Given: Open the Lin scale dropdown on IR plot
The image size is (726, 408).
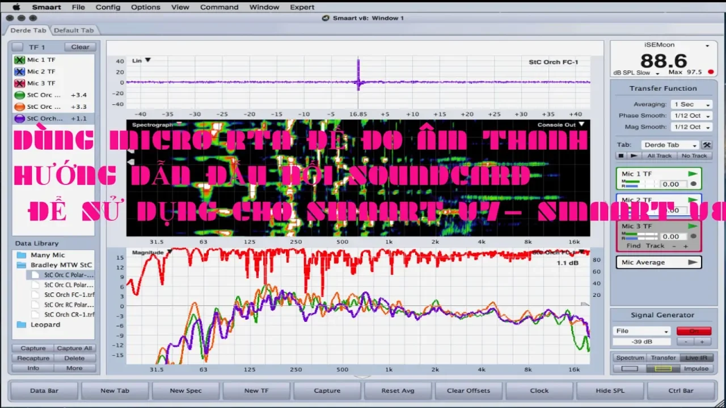Looking at the screenshot, I should (141, 61).
